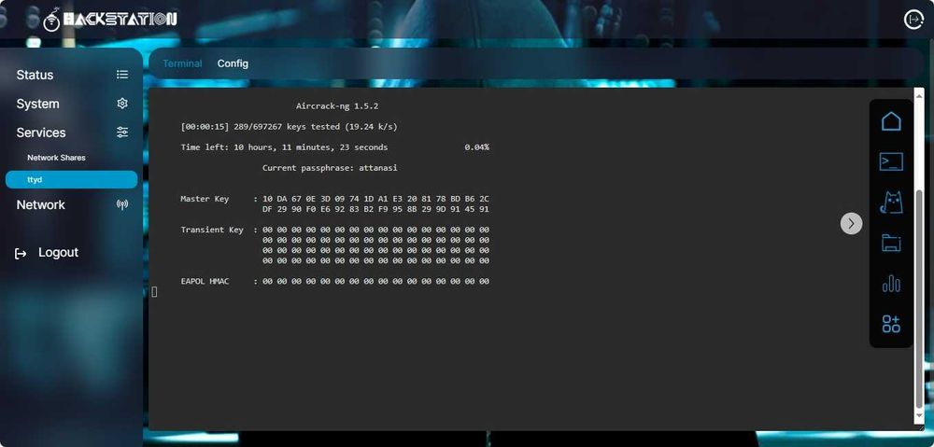Click the cat icon in right dock
The height and width of the screenshot is (447, 934).
click(891, 203)
